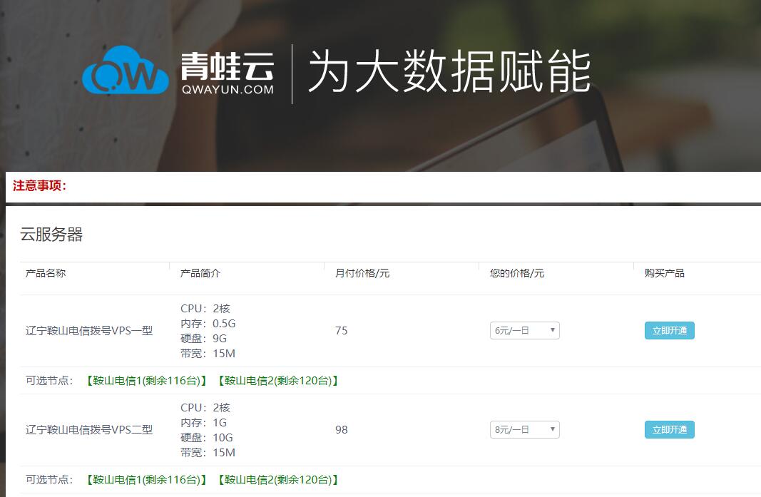Click the 产品简介 column header
The width and height of the screenshot is (761, 497).
click(199, 272)
